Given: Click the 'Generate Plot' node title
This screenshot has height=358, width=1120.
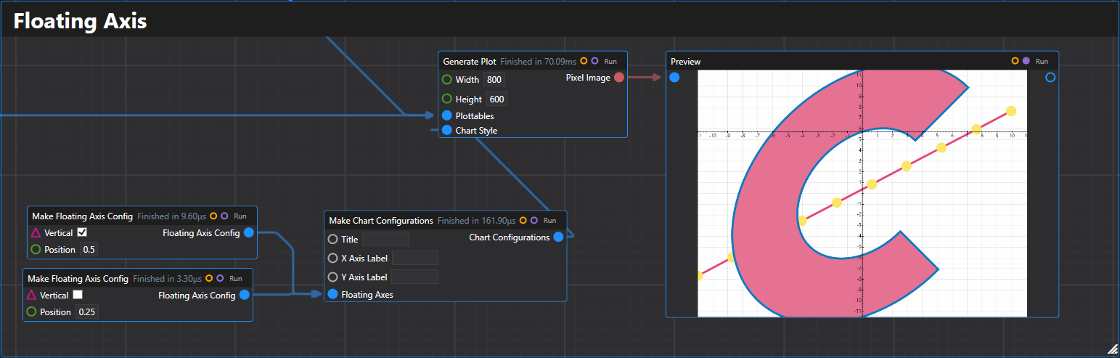Looking at the screenshot, I should (470, 62).
